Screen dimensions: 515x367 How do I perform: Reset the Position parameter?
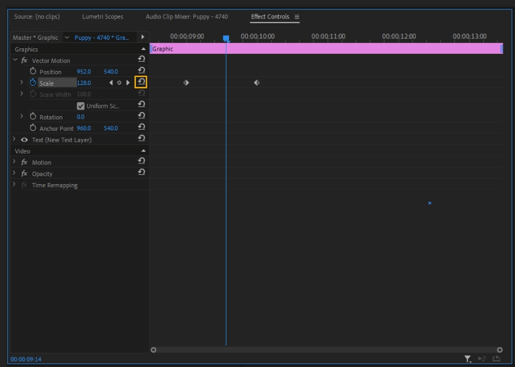click(141, 71)
